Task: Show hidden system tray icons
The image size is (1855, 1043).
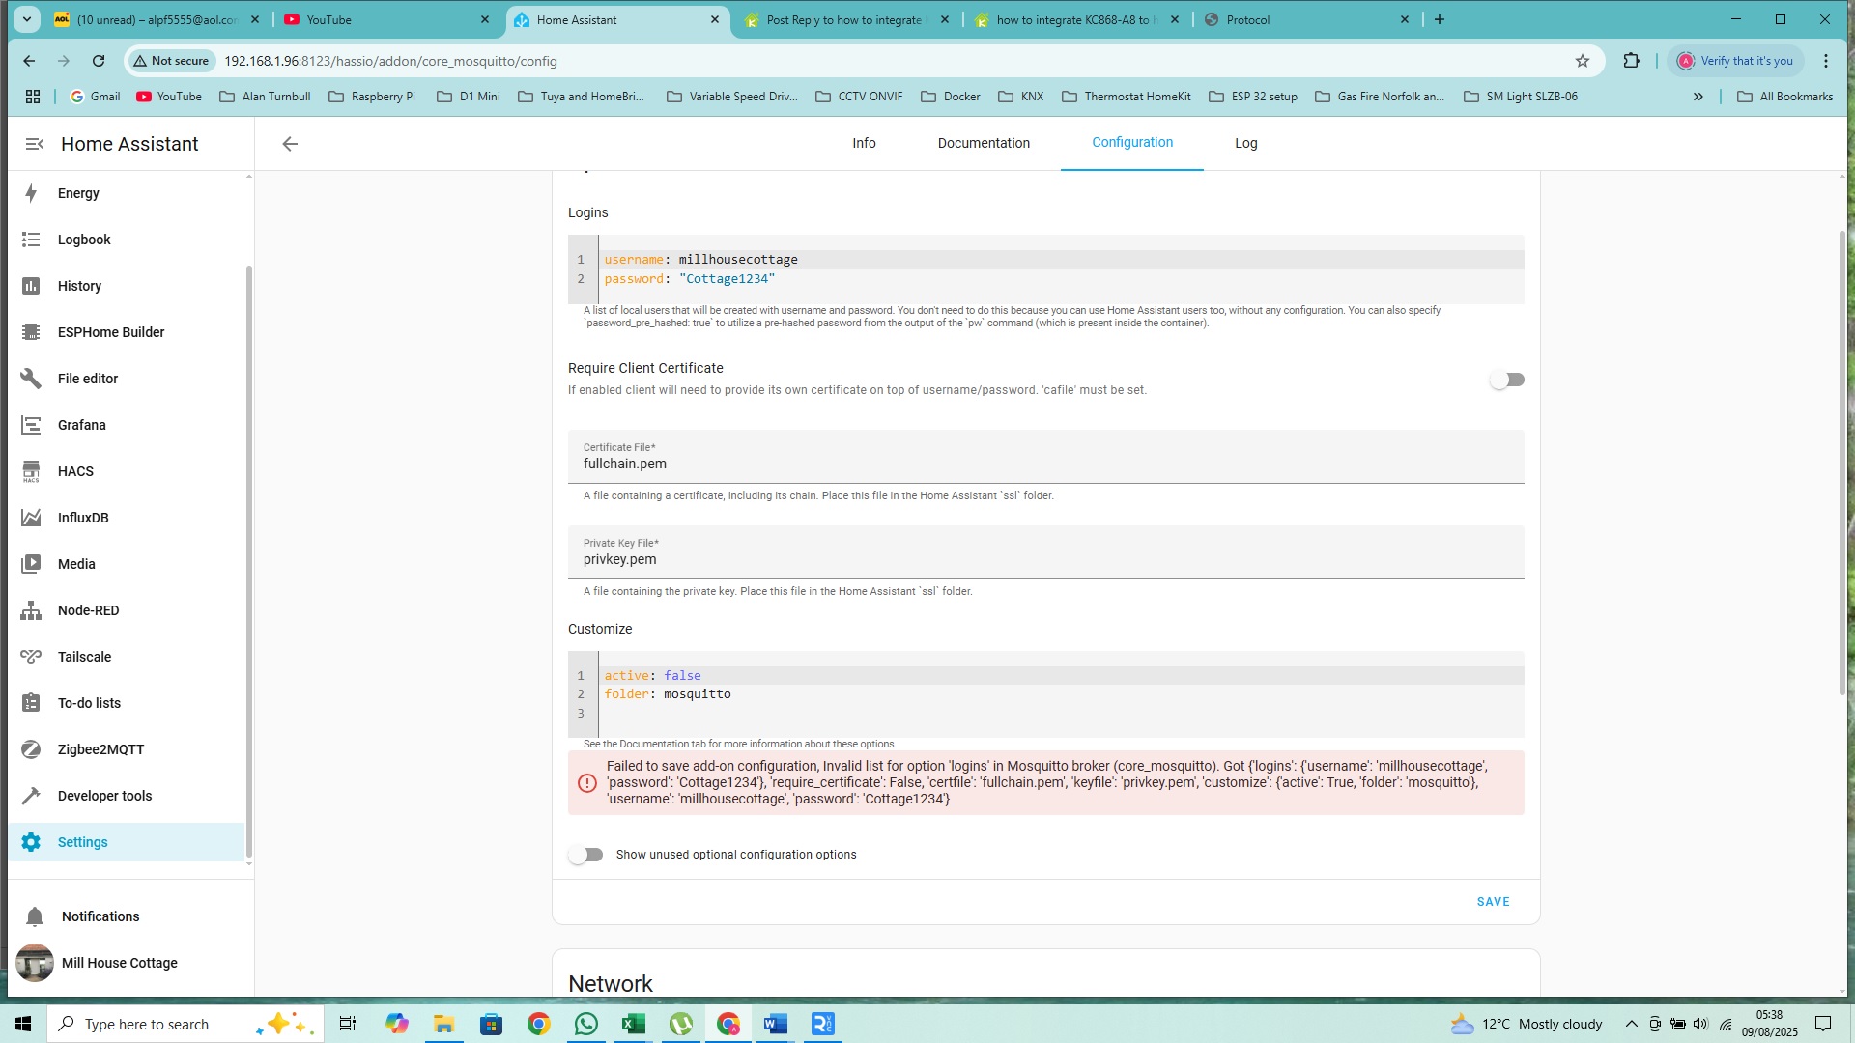Action: tap(1631, 1024)
